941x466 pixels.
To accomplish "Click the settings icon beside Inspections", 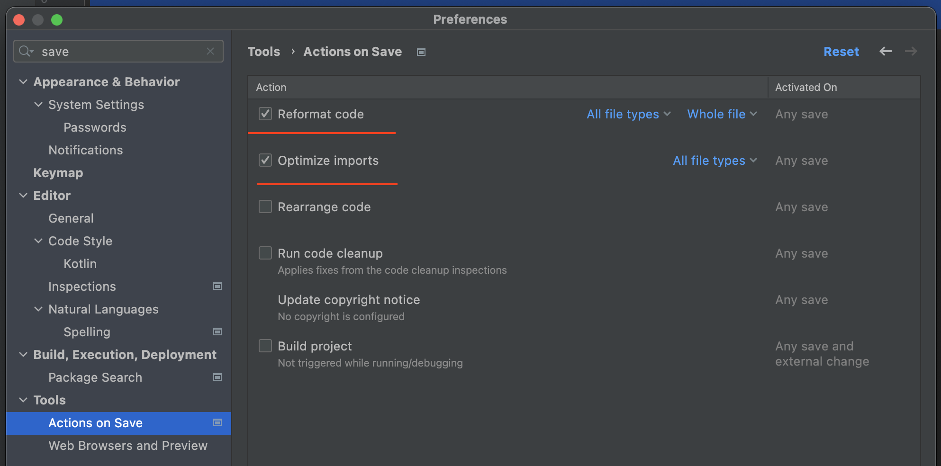I will [x=217, y=286].
